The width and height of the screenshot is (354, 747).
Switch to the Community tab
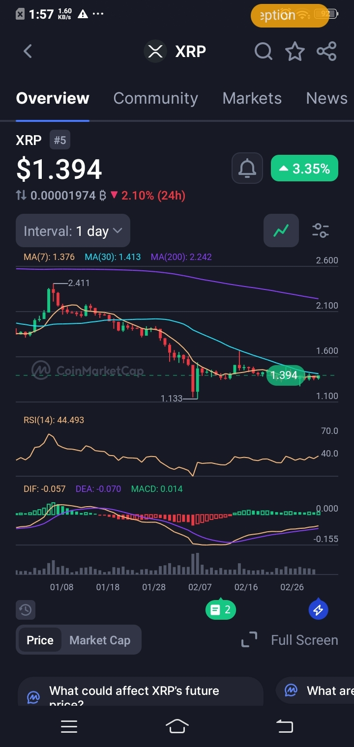coord(155,98)
